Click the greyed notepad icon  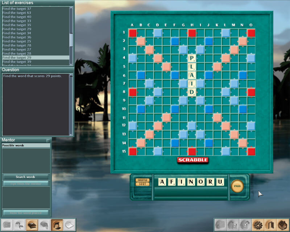pyautogui.click(x=70, y=225)
